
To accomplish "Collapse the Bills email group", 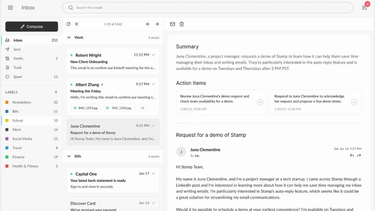I will [x=69, y=156].
